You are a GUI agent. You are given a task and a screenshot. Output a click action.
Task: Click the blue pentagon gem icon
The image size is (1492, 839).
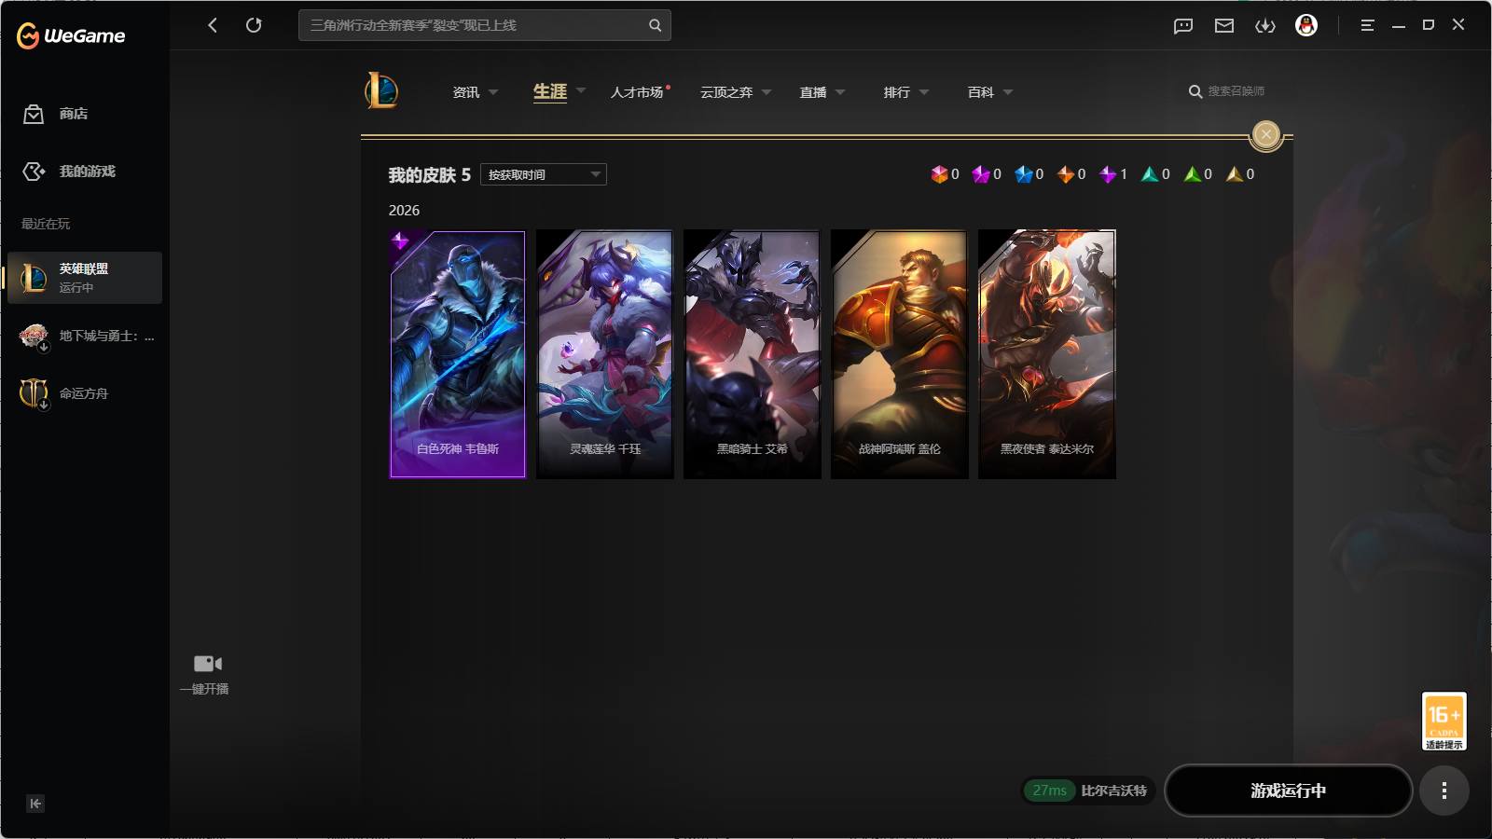click(x=1024, y=174)
